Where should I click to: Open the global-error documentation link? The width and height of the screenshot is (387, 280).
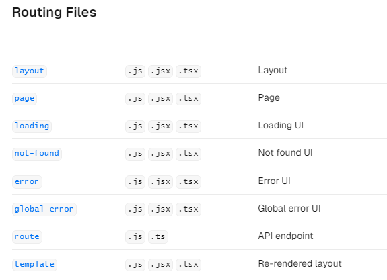coord(44,209)
